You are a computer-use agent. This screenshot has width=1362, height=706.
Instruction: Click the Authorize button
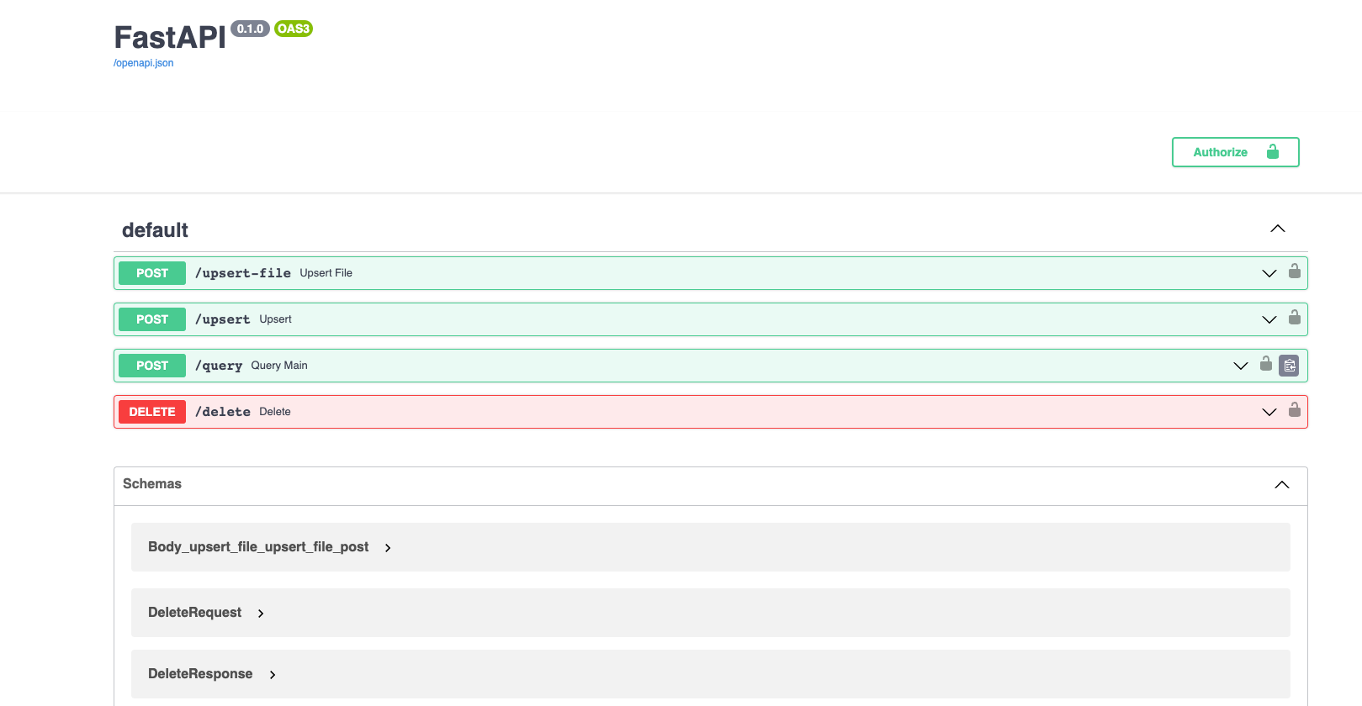(1235, 152)
